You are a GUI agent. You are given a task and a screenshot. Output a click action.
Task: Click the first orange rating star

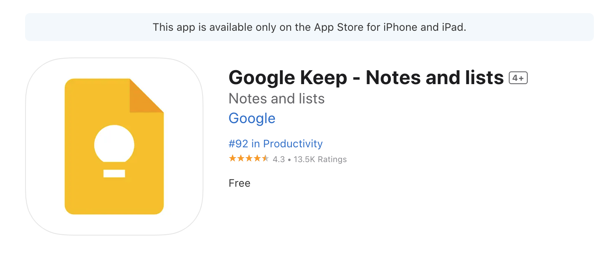233,159
